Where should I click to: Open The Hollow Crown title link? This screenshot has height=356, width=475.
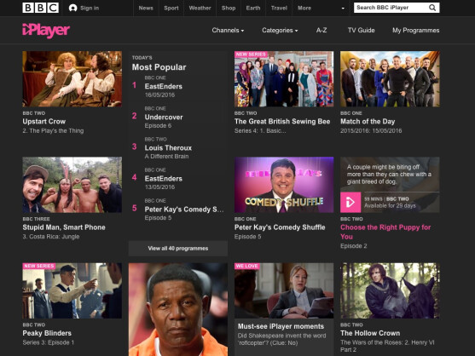(370, 333)
